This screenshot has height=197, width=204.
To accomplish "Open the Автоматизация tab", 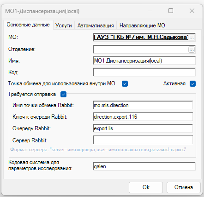I will click(x=96, y=25).
